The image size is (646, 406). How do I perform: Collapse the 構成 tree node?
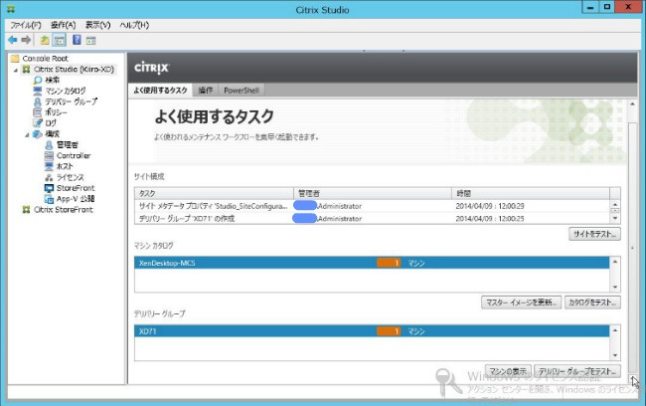point(27,134)
